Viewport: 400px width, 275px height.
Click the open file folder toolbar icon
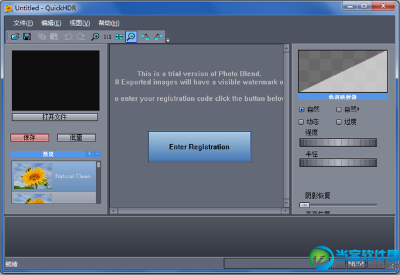(15, 37)
